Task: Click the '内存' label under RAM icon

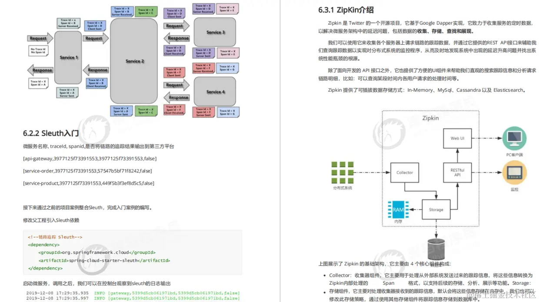Action: click(398, 222)
